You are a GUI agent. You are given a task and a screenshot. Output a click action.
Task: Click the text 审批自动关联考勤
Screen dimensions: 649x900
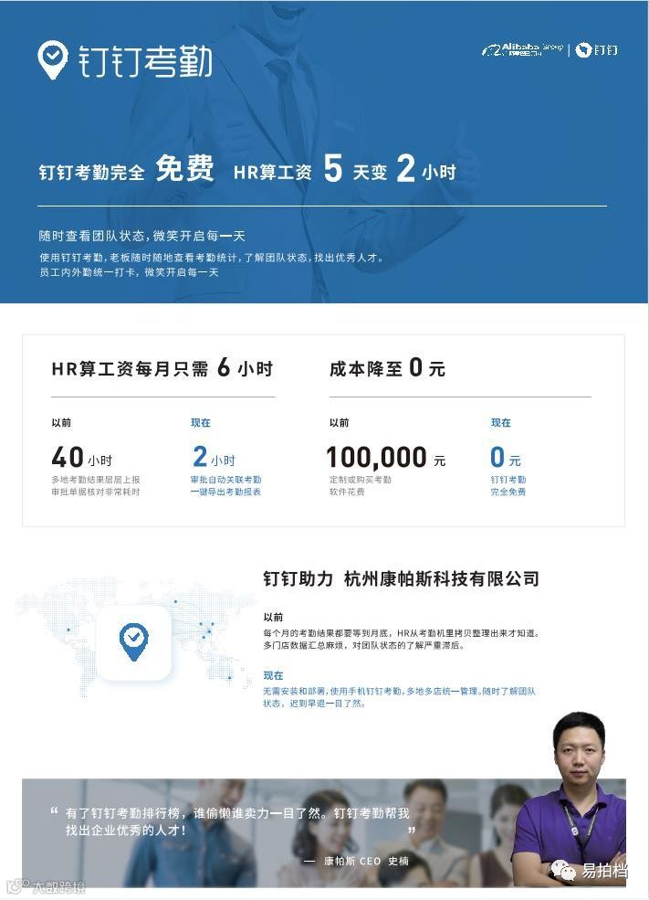click(225, 480)
